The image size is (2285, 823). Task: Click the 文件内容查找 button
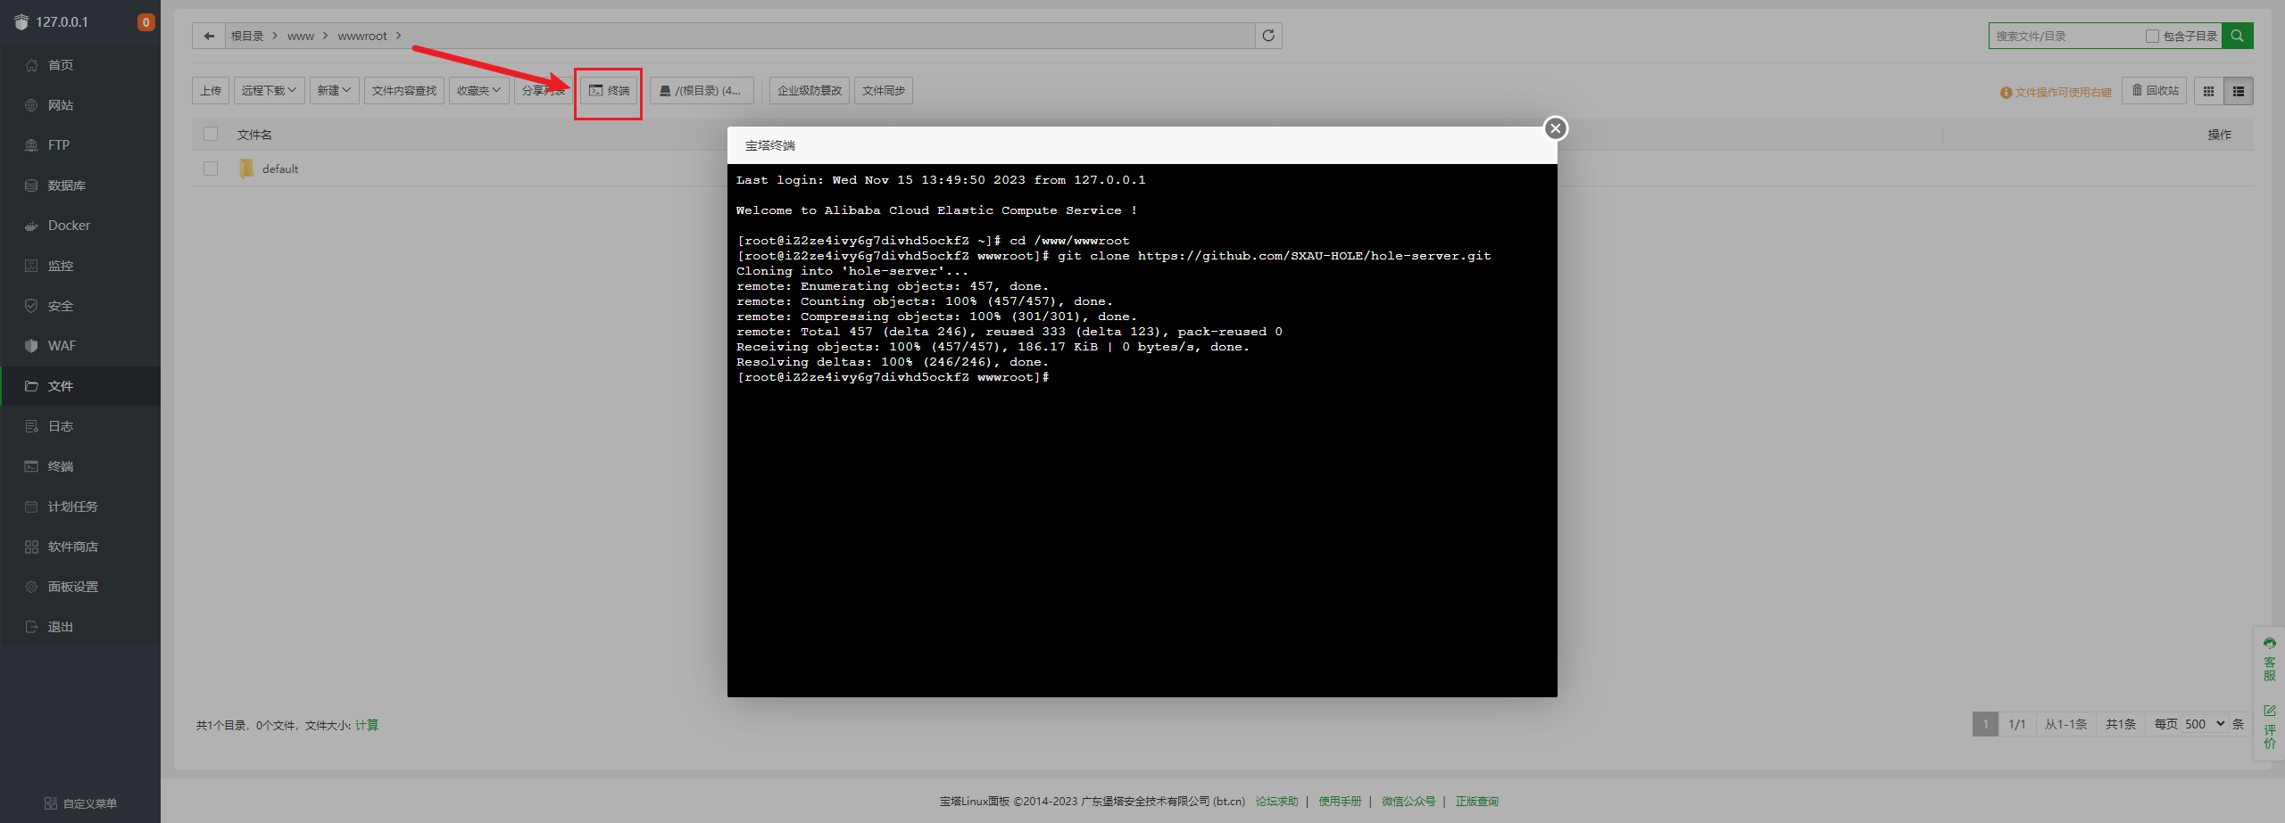(x=404, y=90)
